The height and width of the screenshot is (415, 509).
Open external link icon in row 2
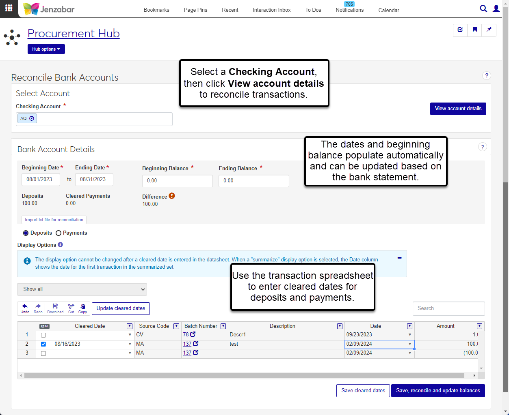pos(195,344)
